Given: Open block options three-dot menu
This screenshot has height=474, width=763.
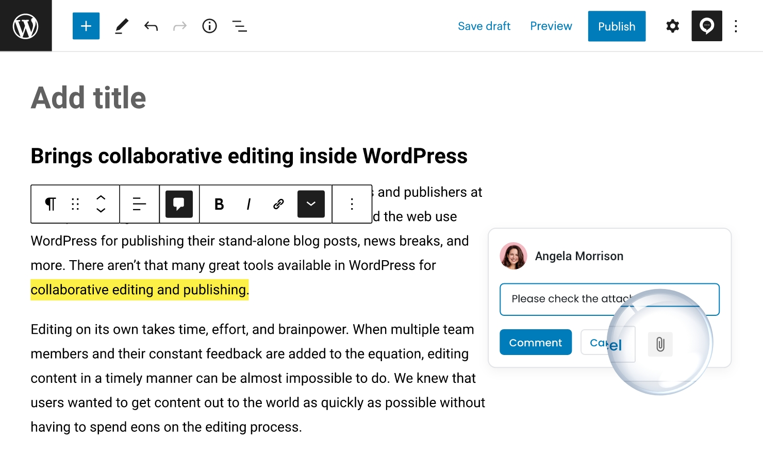Looking at the screenshot, I should click(x=352, y=204).
